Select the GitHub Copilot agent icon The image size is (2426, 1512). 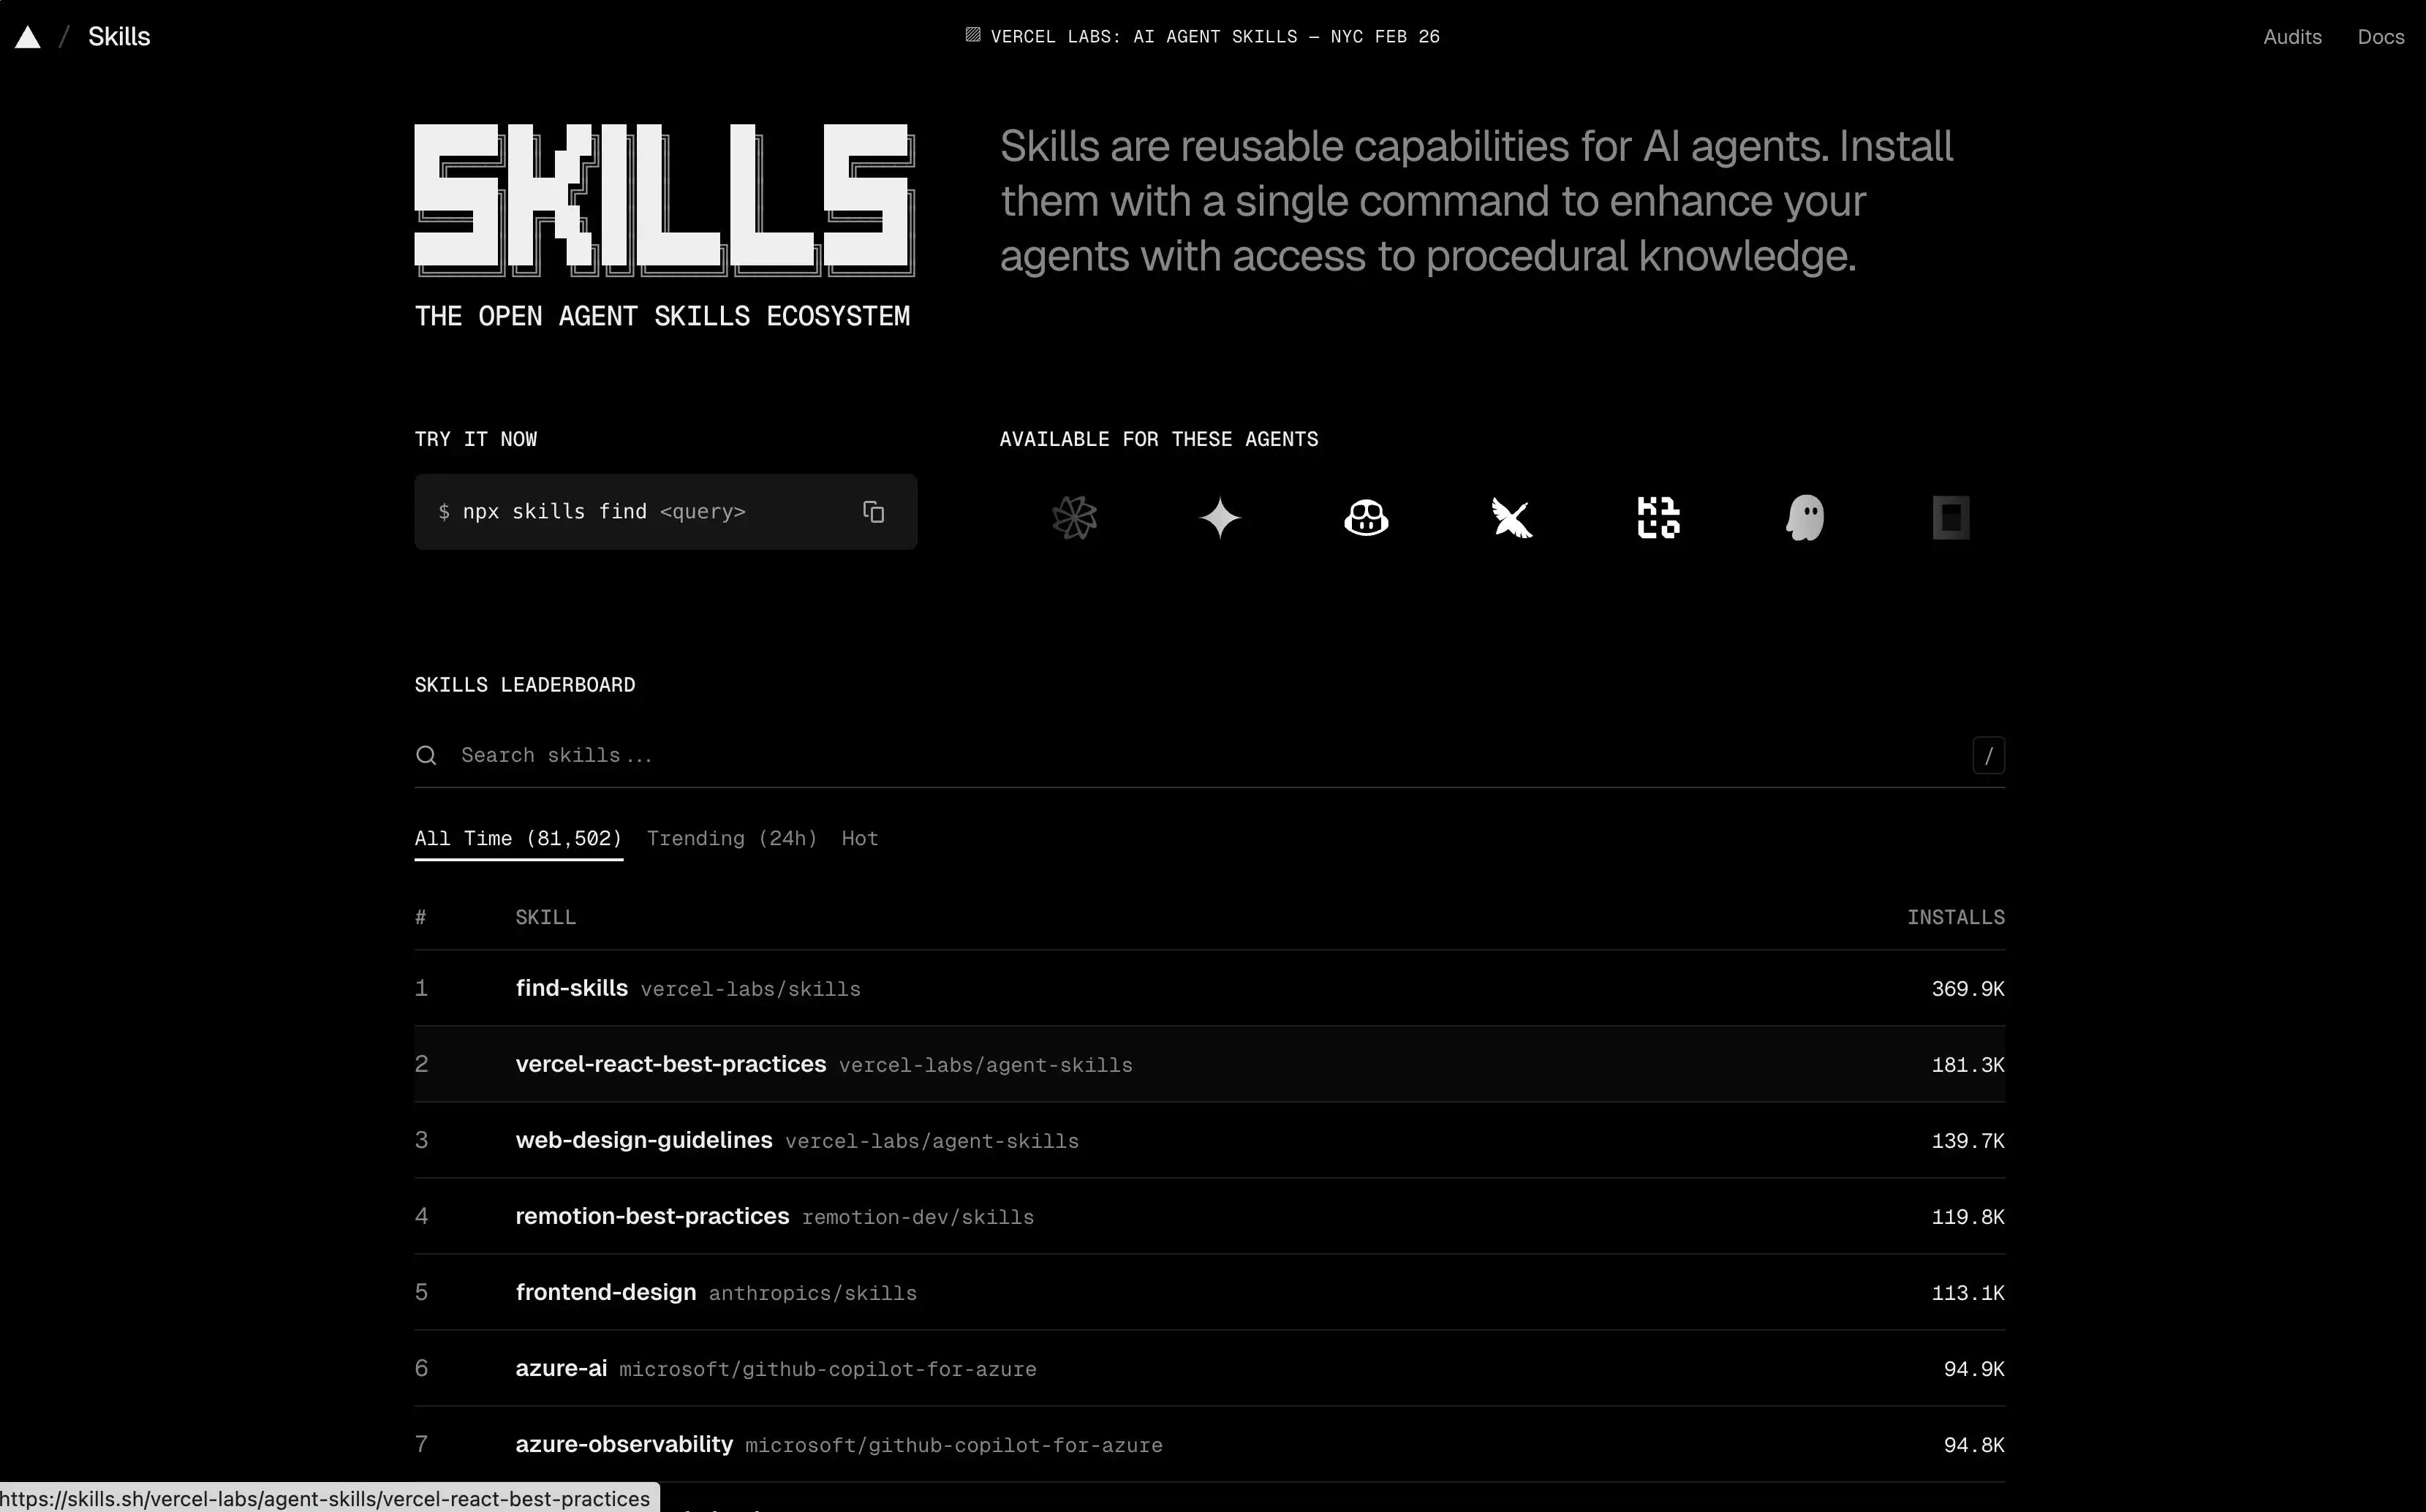(x=1366, y=518)
